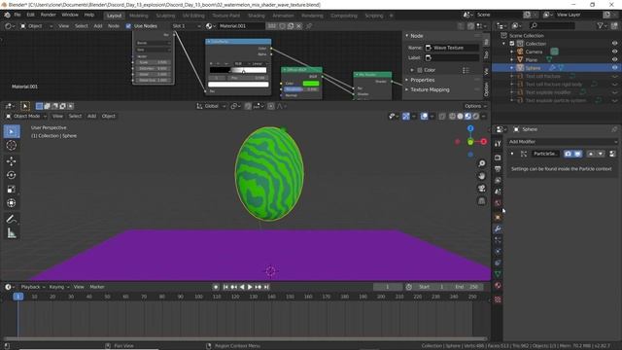Open the World properties tab
Screen dimensions: 622x350
click(x=498, y=203)
